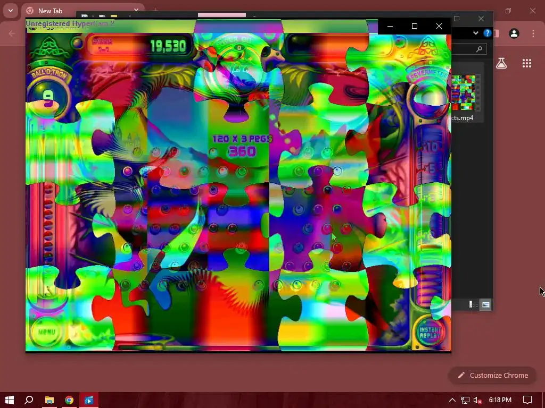545x408 pixels.
Task: Switch to the Movies & TV taskbar app
Action: [89, 400]
